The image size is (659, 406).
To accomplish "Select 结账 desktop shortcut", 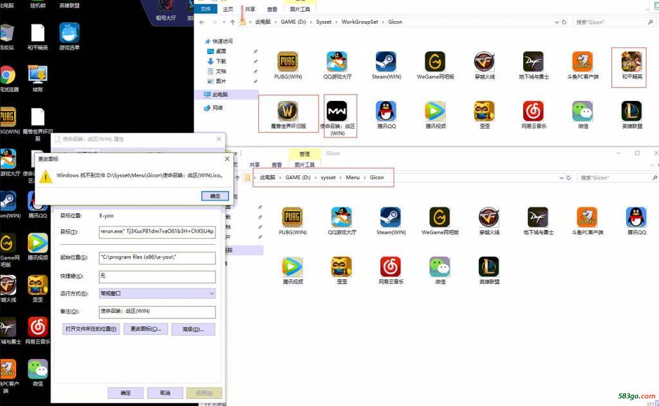I will (x=37, y=78).
